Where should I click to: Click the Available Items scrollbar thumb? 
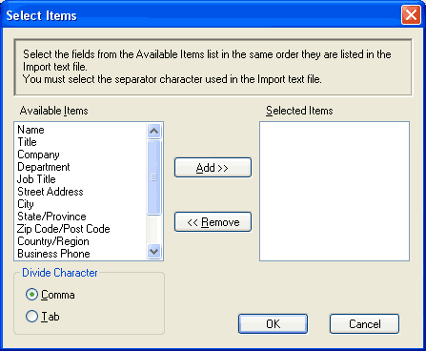tap(154, 177)
